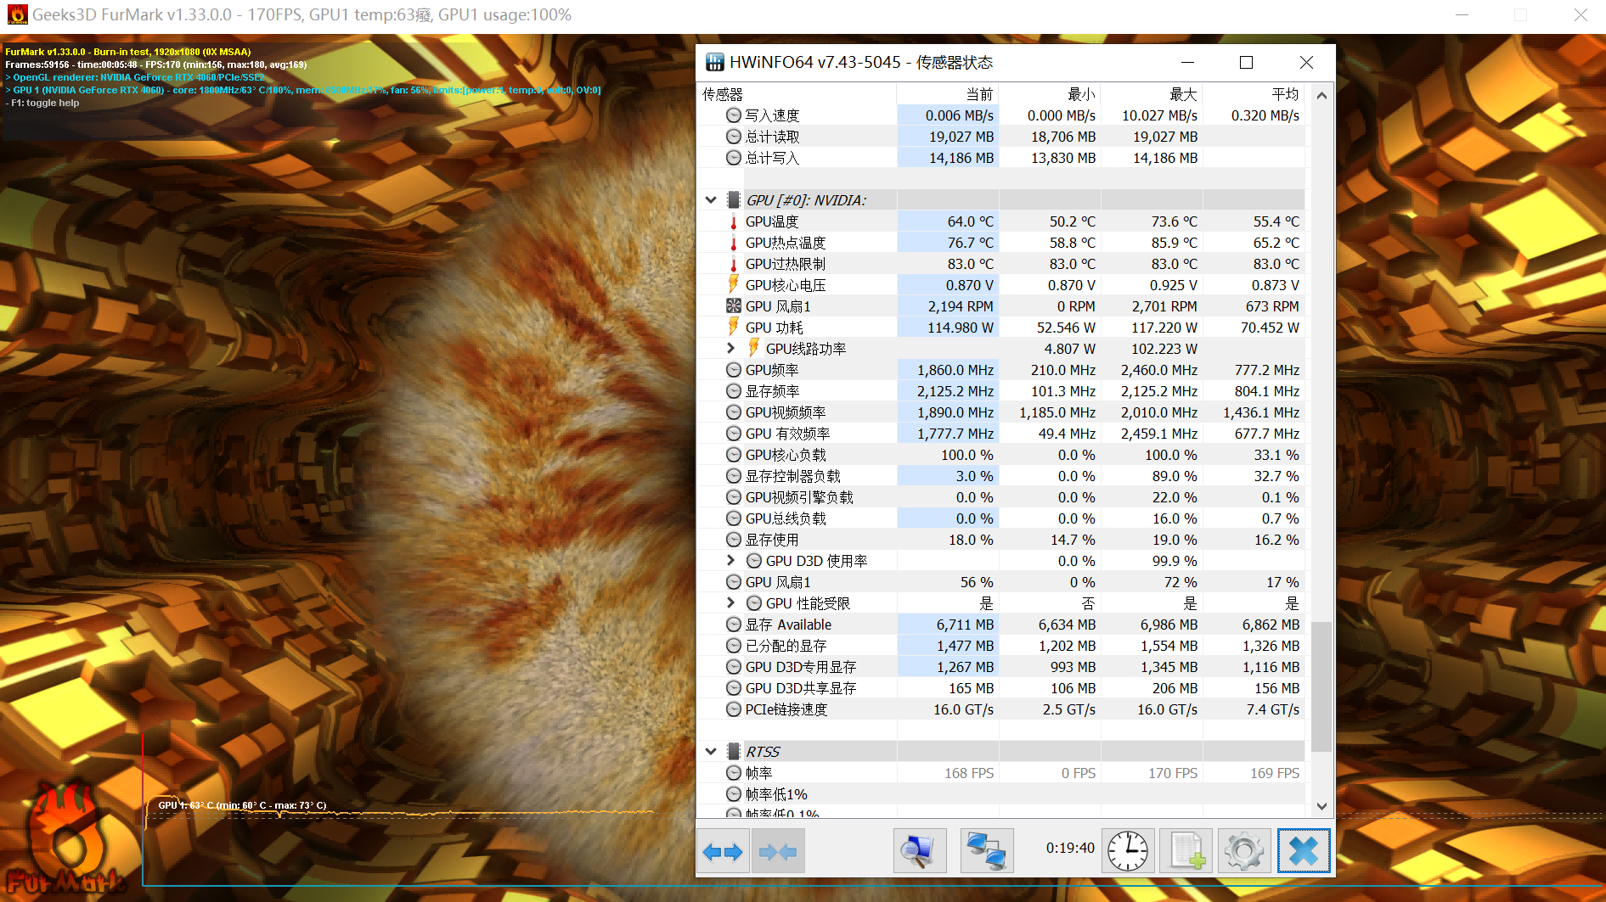Select the GPU视频引擎负载 row label
Screen dimensions: 1606x902
click(799, 497)
